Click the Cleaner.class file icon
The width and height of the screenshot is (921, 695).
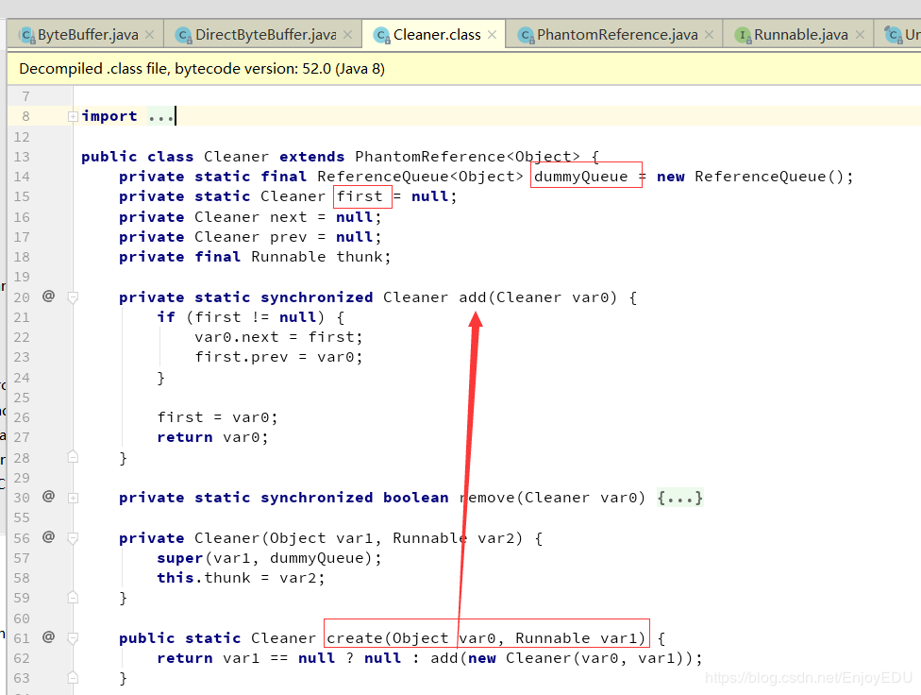(382, 35)
